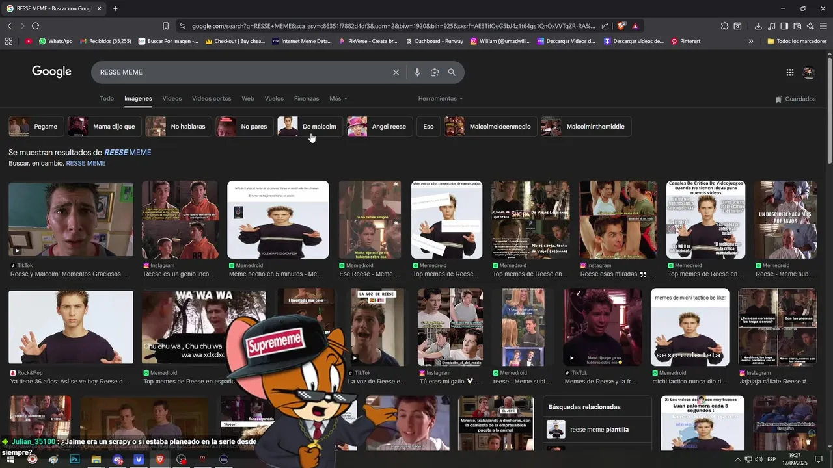Click the RESSE MEME search-instead link
The width and height of the screenshot is (833, 468).
pos(86,163)
